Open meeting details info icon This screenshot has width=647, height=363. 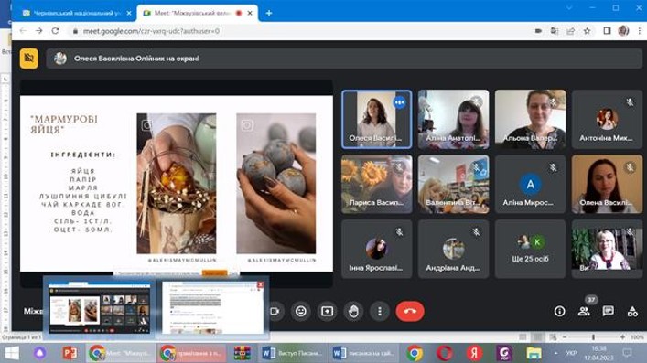559,311
